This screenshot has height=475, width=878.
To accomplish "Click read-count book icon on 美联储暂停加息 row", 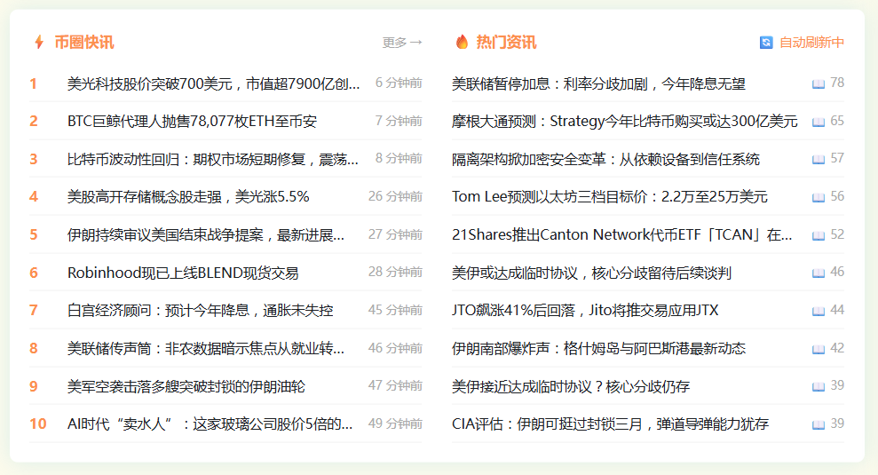I will click(819, 84).
